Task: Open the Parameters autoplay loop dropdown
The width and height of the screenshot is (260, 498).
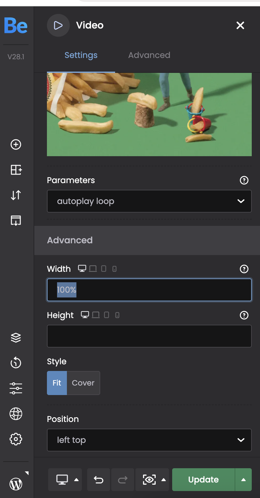Action: (149, 201)
